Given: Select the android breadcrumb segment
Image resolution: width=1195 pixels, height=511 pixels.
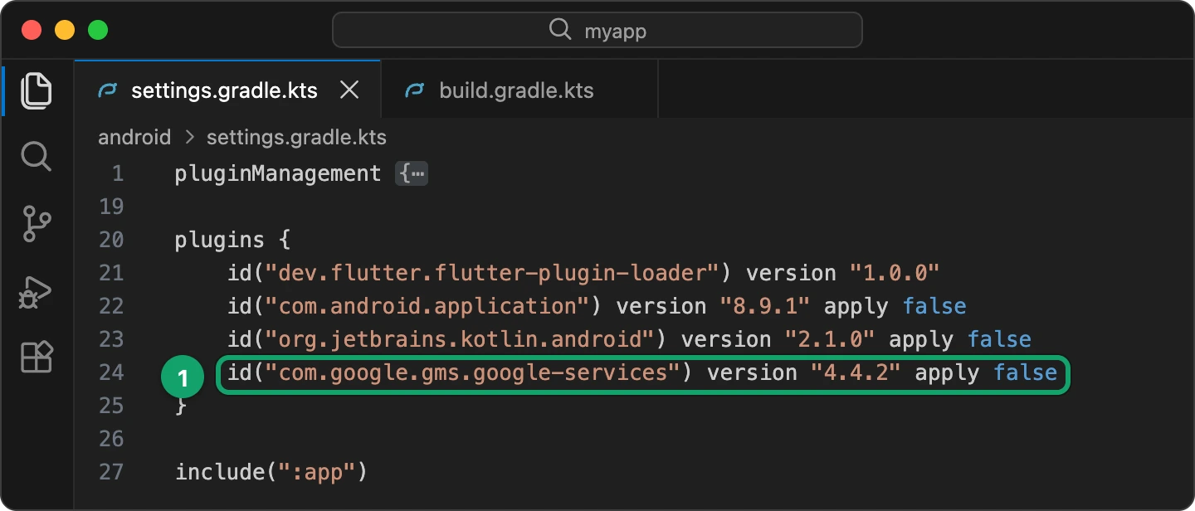Looking at the screenshot, I should click(134, 137).
